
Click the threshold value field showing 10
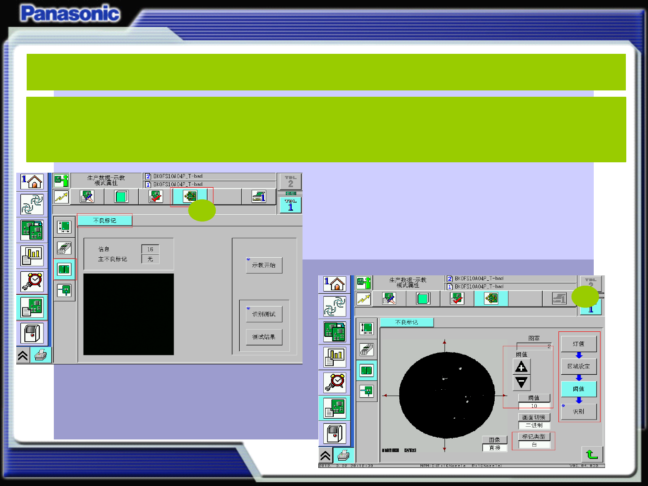(x=534, y=406)
